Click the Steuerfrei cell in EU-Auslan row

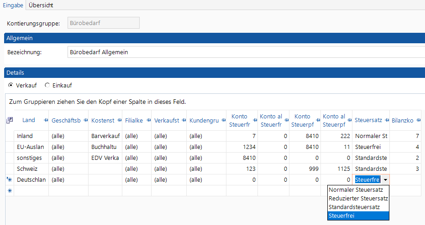[371, 147]
